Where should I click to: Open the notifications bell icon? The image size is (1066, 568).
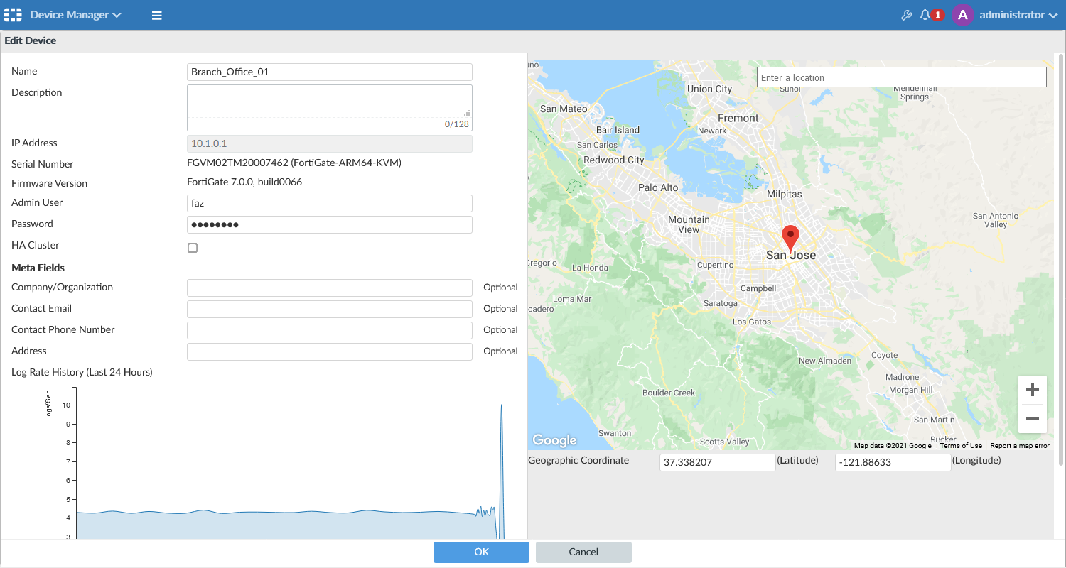click(925, 15)
